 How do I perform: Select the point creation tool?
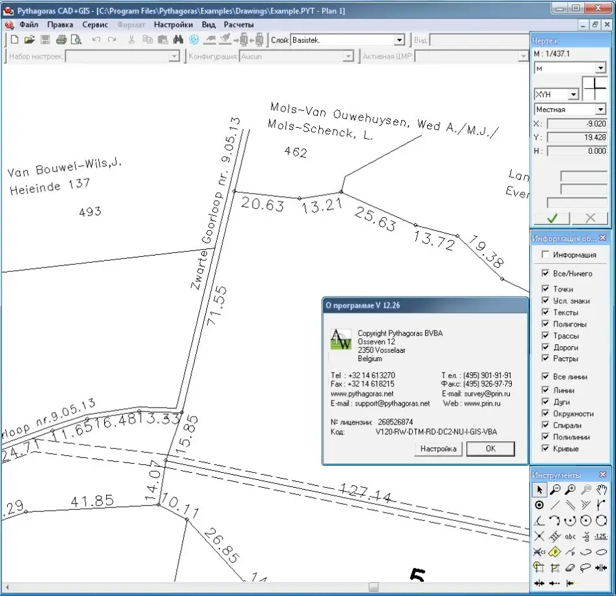(x=539, y=505)
